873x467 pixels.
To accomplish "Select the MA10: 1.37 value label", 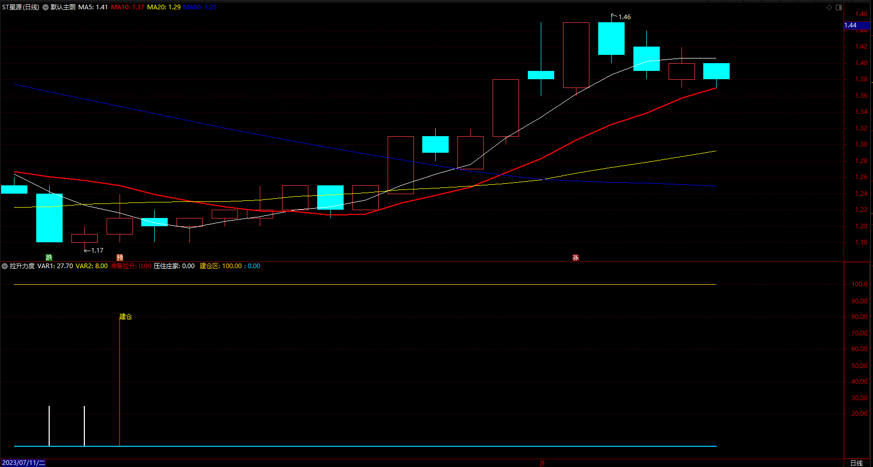I will click(x=128, y=7).
